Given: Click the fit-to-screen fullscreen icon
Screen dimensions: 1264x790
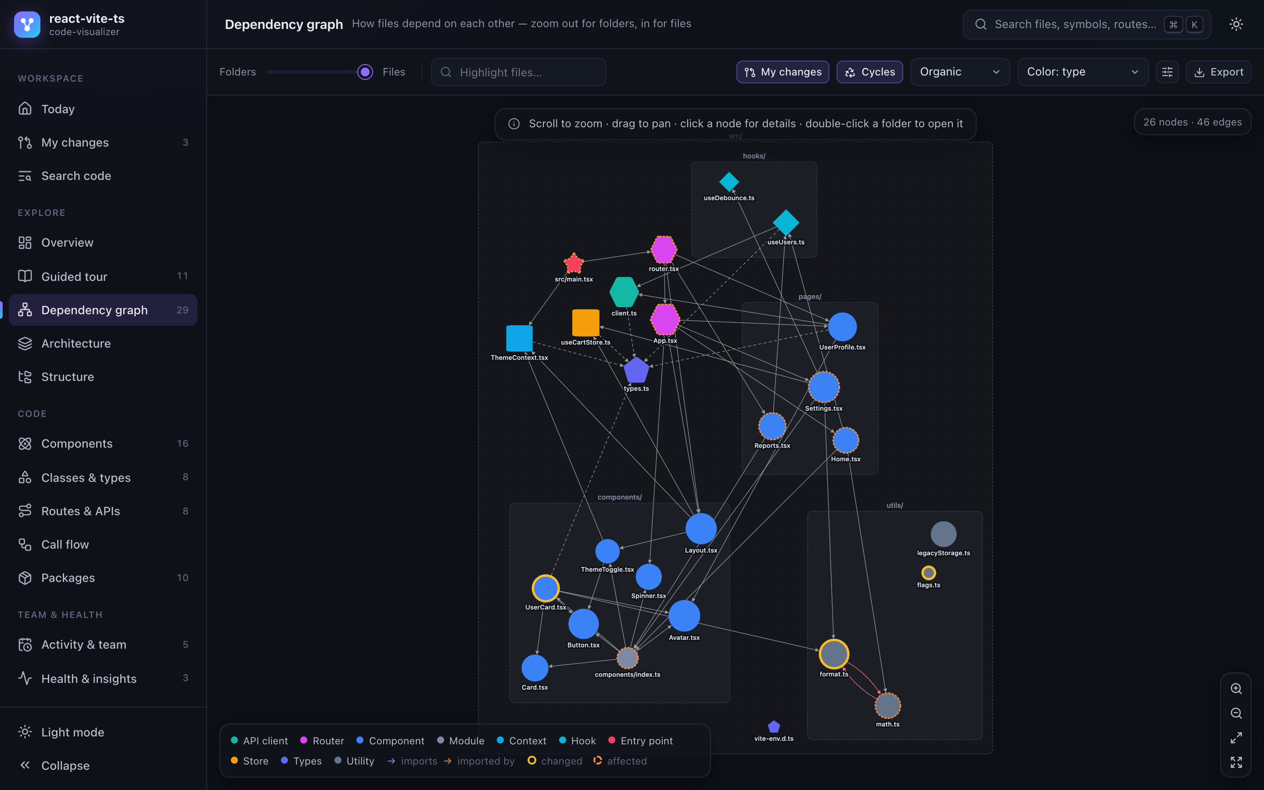Looking at the screenshot, I should [x=1236, y=762].
